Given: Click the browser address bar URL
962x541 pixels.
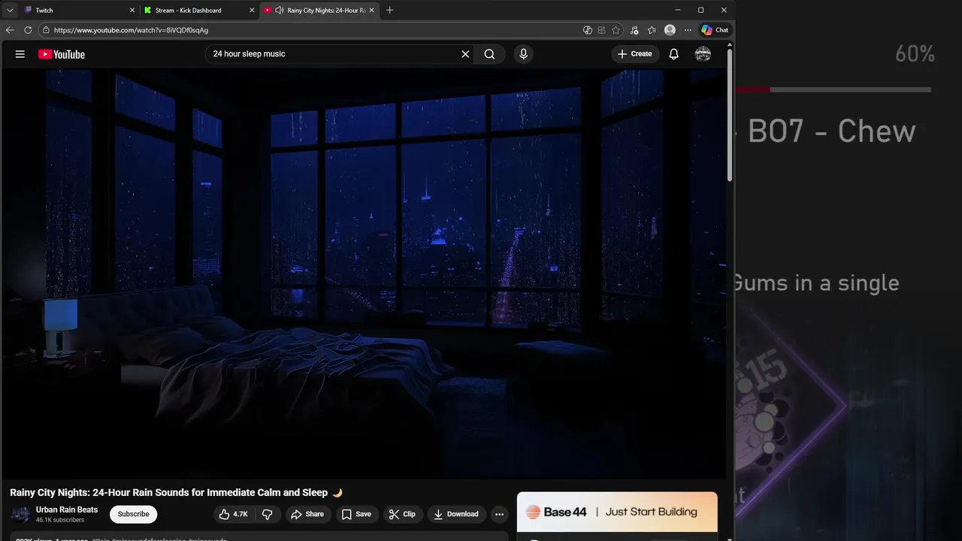Looking at the screenshot, I should point(132,30).
